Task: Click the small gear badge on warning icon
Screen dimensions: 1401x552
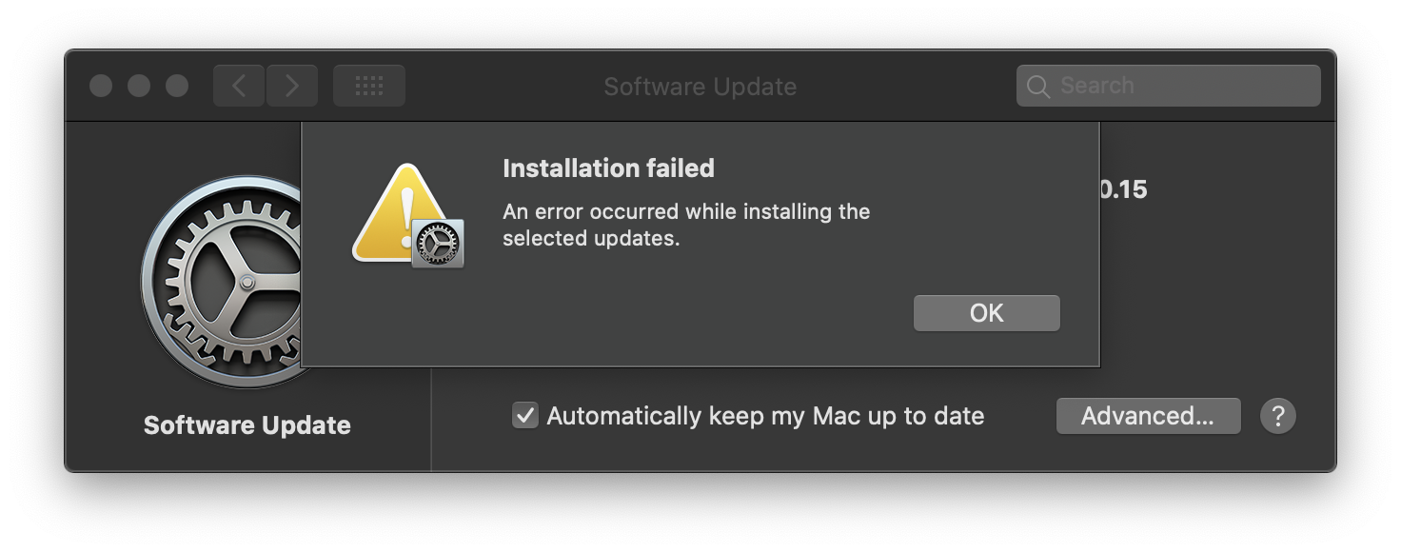Action: 438,244
